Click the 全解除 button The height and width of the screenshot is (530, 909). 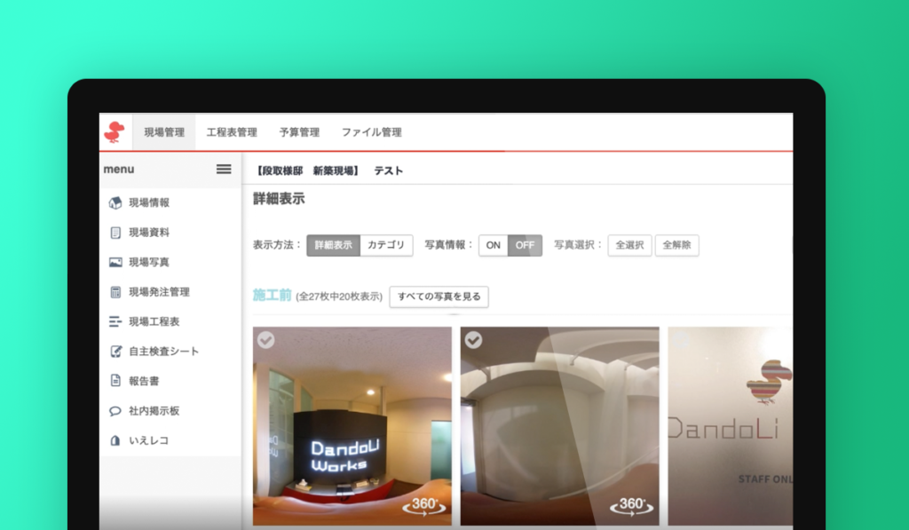click(x=676, y=245)
